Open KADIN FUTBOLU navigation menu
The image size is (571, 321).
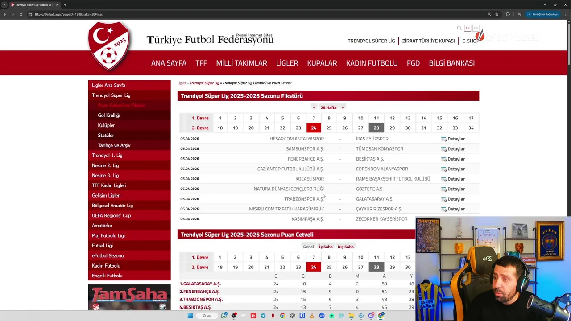[x=372, y=63]
